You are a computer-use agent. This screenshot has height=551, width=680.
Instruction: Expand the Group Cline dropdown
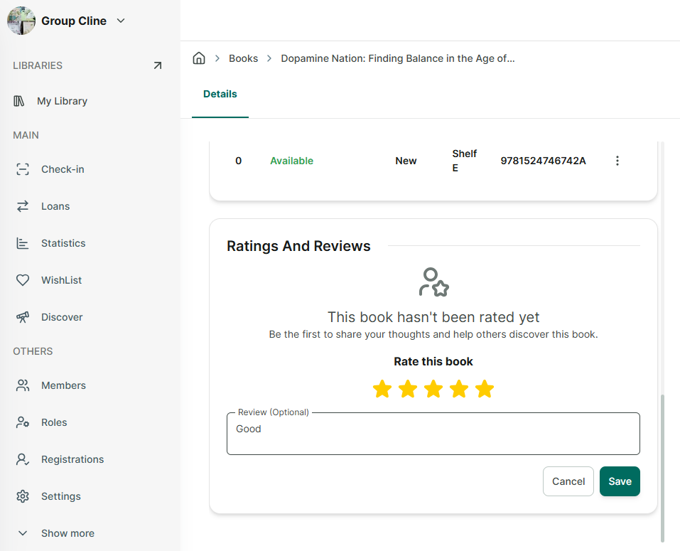(121, 21)
